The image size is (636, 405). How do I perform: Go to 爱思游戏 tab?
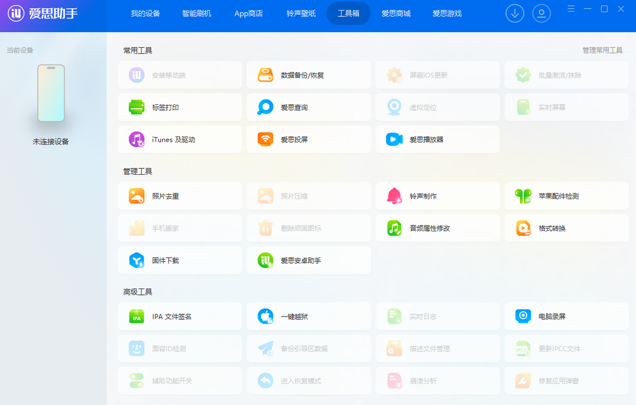click(447, 14)
